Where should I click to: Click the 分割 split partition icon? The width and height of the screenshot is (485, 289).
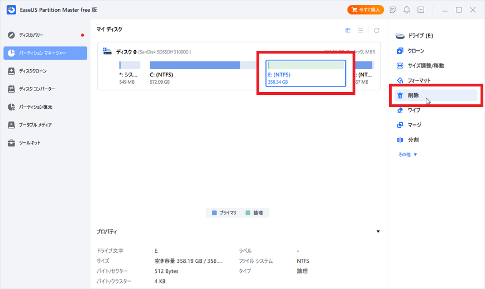[400, 139]
